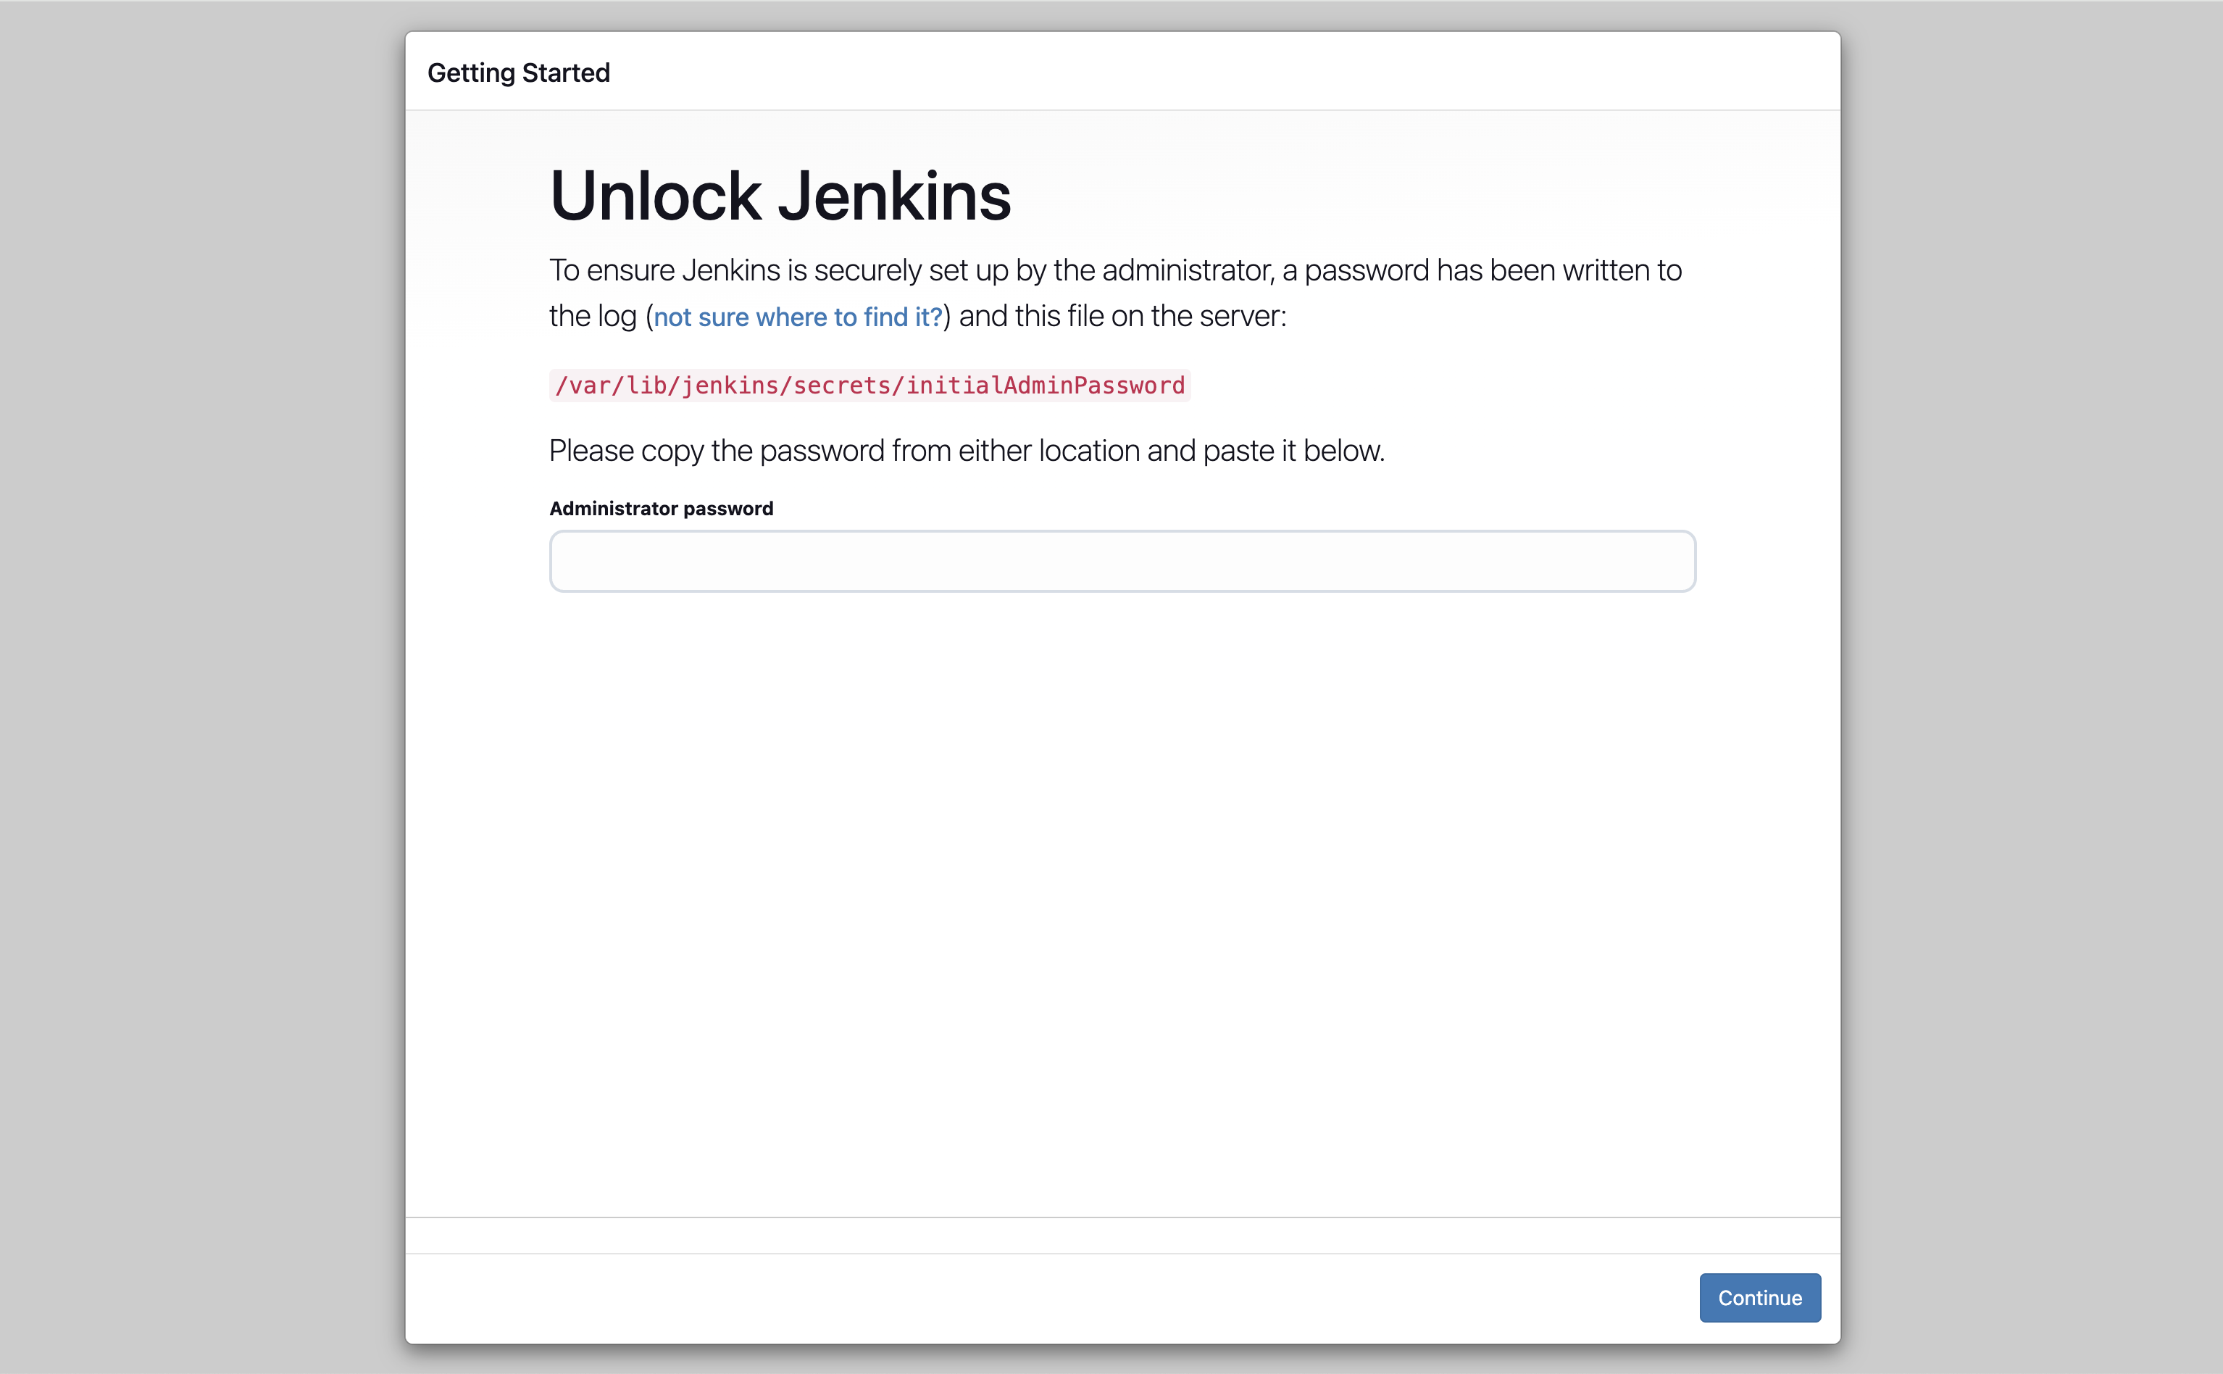The height and width of the screenshot is (1374, 2223).
Task: Click the Continue button
Action: 1759,1298
